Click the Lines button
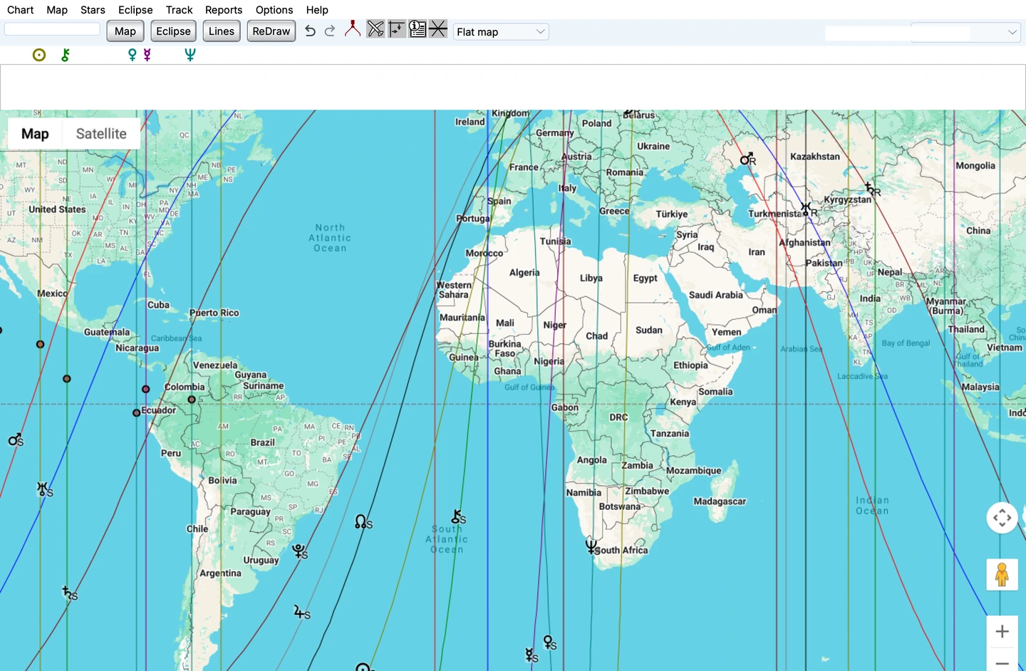This screenshot has height=671, width=1026. [221, 31]
